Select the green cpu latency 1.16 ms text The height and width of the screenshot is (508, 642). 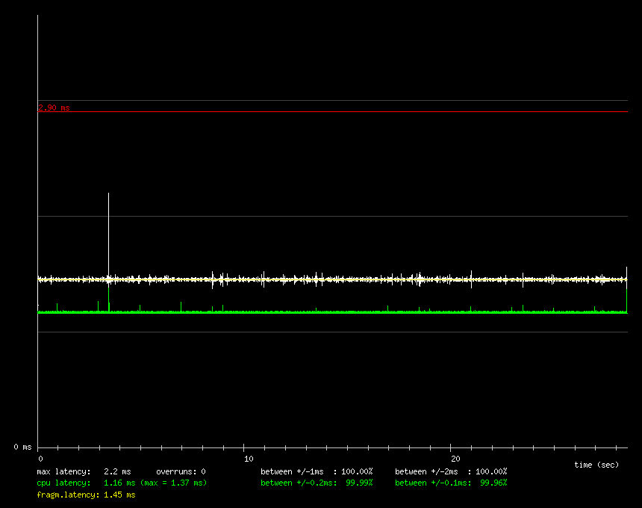[x=86, y=483]
